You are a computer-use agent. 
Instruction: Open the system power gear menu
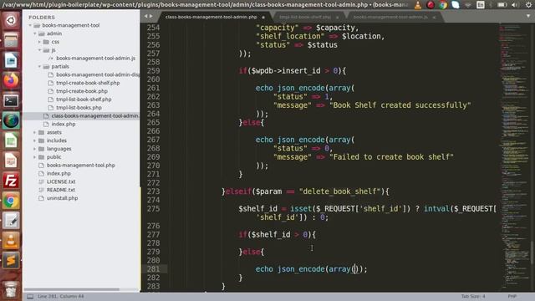coord(528,5)
